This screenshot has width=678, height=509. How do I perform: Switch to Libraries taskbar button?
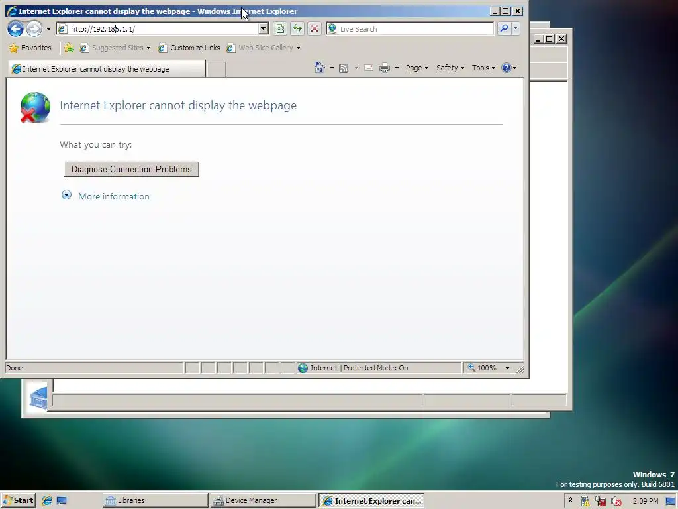(155, 500)
